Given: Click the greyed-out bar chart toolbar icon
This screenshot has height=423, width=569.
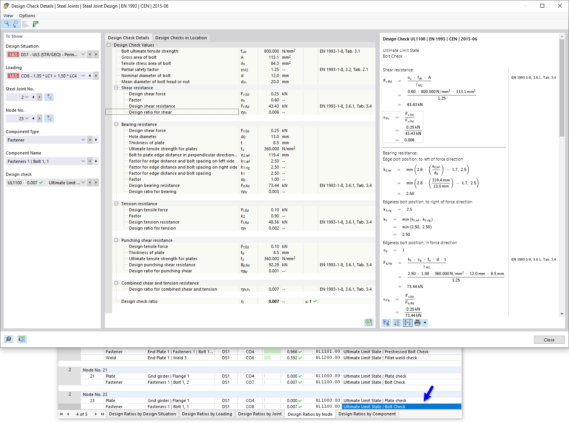Looking at the screenshot, I should pyautogui.click(x=26, y=24).
